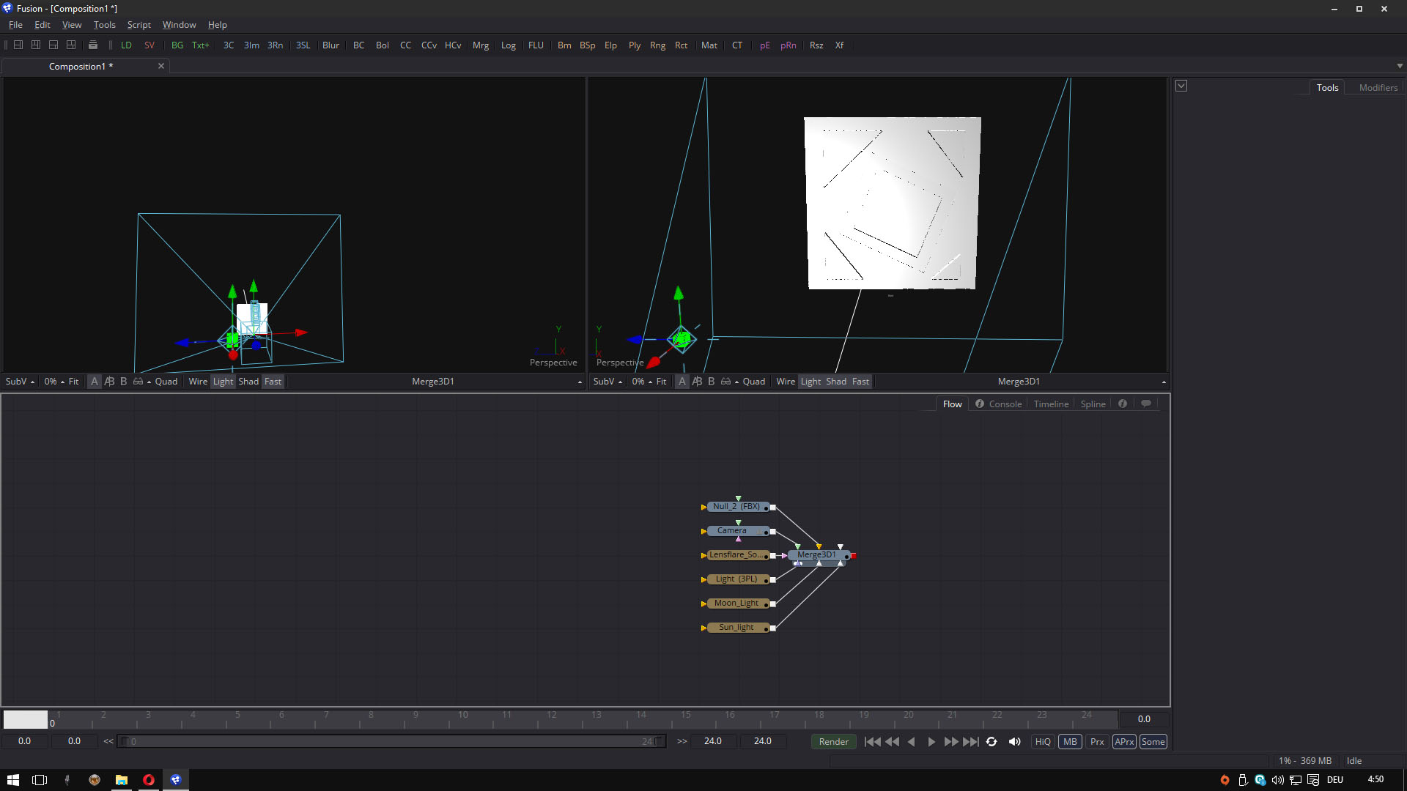This screenshot has width=1407, height=791.
Task: Add an Image Plane 3D (3Im) tool
Action: coord(251,45)
